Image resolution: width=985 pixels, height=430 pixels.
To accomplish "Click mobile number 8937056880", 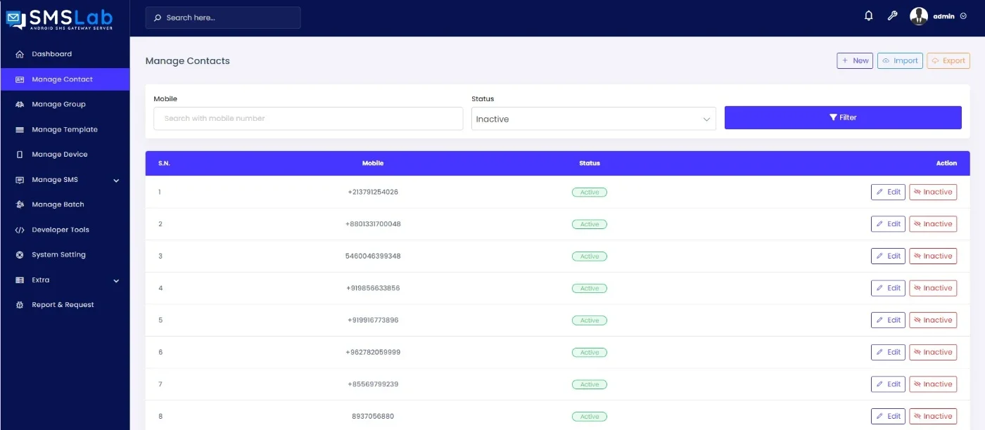I will [x=373, y=416].
